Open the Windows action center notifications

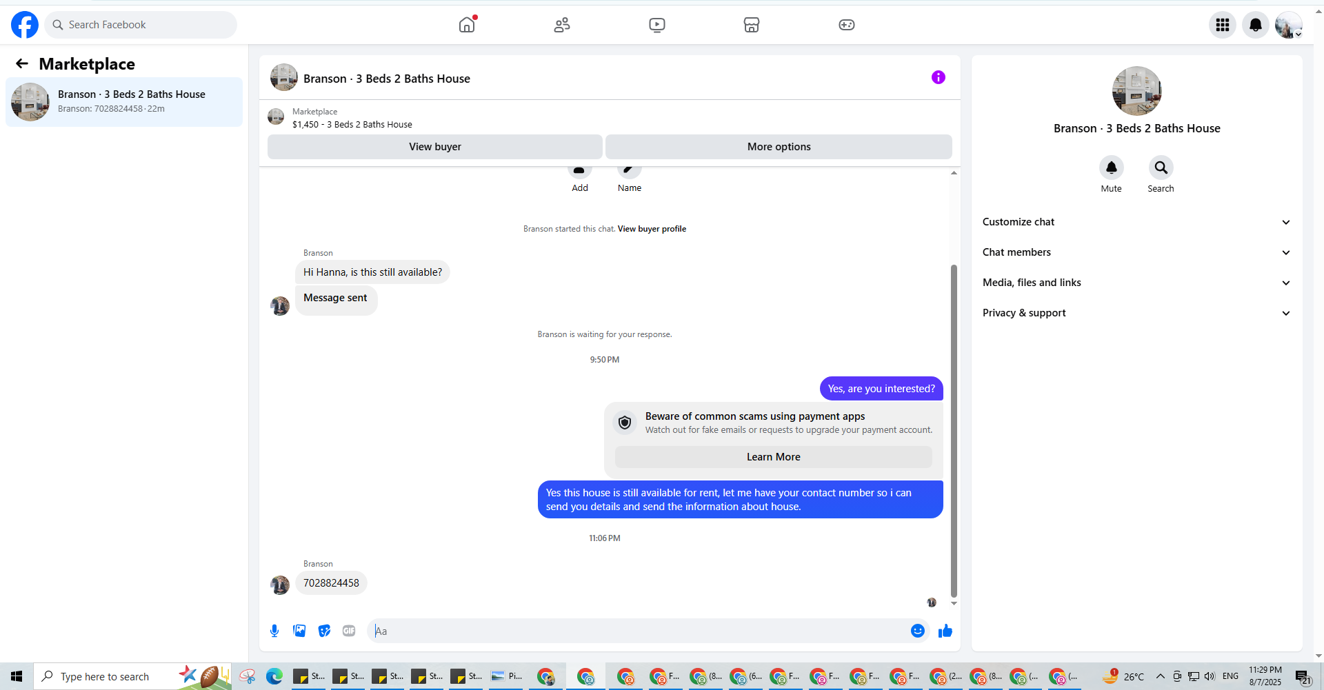click(x=1302, y=677)
